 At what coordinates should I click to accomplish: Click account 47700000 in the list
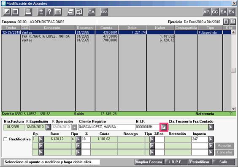tap(110, 36)
